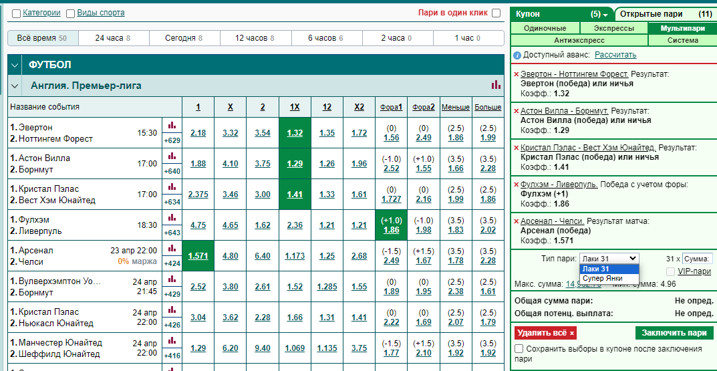The height and width of the screenshot is (371, 717).
Task: Remove Эвертон - Ноттингем Форест from coupon
Action: coord(517,74)
